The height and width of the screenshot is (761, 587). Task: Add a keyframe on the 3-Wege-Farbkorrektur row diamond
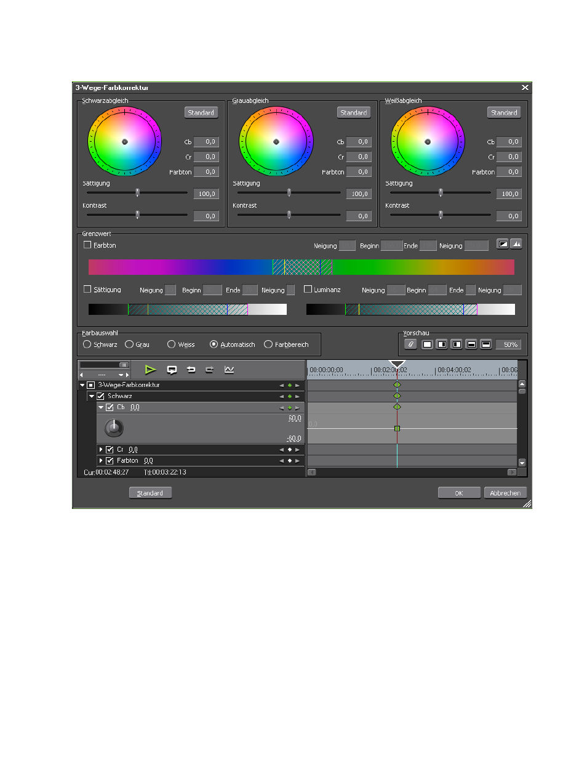(290, 385)
